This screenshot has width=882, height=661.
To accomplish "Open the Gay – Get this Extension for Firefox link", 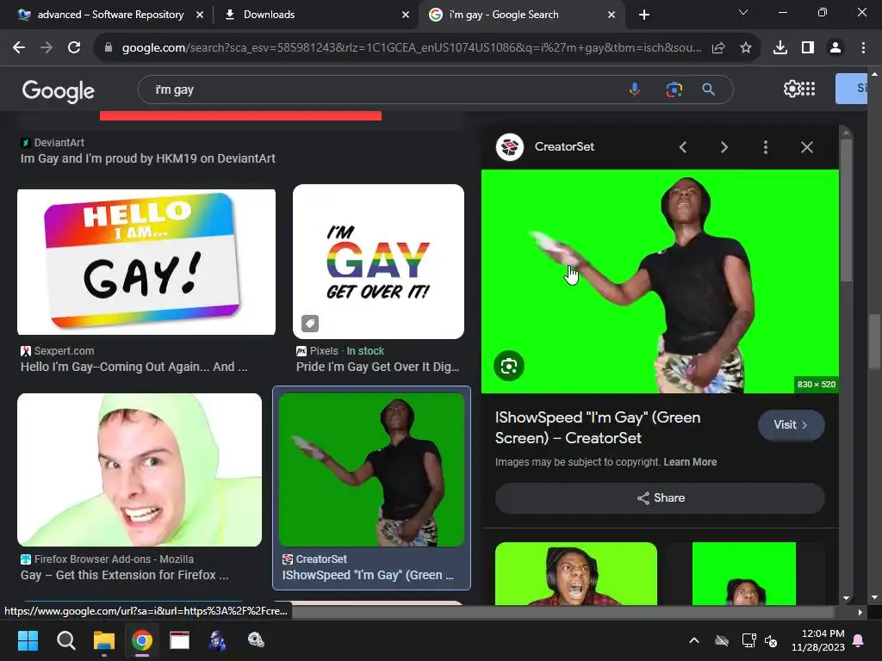I will (124, 575).
